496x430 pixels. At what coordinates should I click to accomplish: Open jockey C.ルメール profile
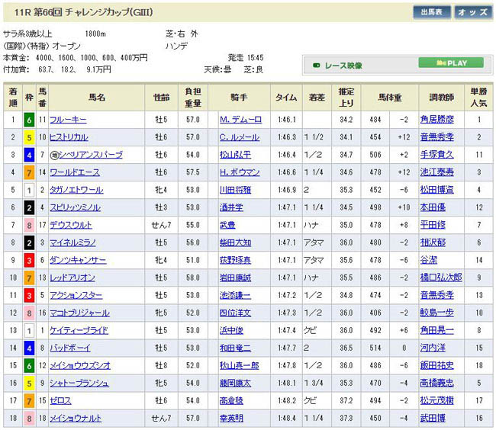point(240,137)
